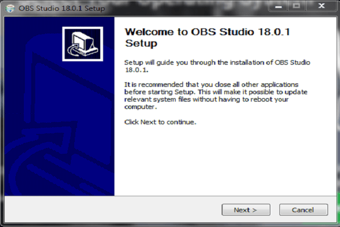Click the word Setup on the heading's second line
Screen dimensions: 340x227
pos(141,43)
